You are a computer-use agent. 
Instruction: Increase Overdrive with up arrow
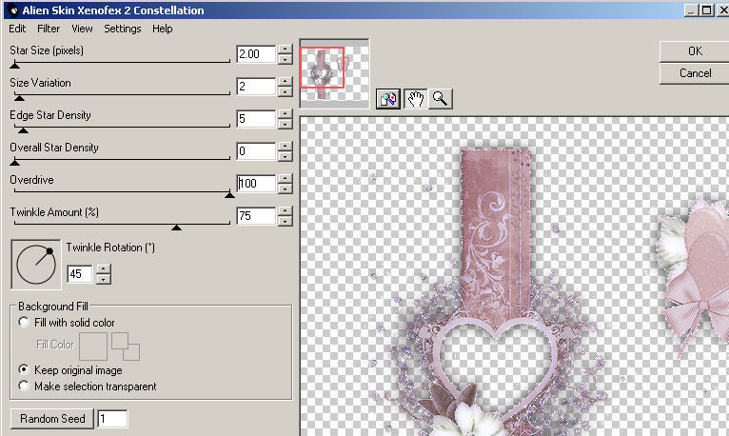click(x=285, y=178)
